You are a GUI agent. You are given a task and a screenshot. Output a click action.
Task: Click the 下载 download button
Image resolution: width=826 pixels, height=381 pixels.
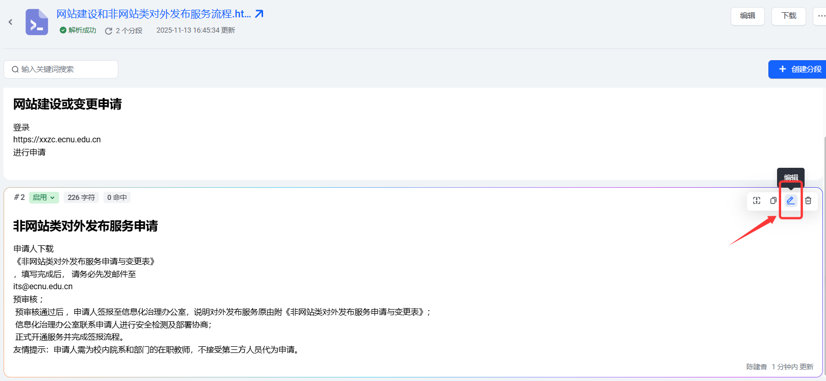788,16
